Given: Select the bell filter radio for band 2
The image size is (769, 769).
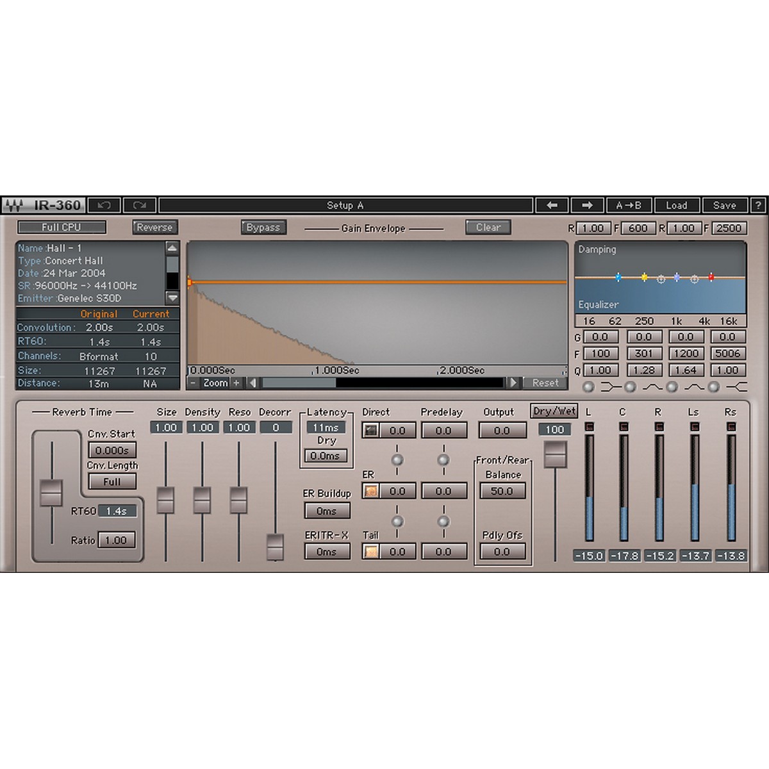Looking at the screenshot, I should (x=629, y=386).
